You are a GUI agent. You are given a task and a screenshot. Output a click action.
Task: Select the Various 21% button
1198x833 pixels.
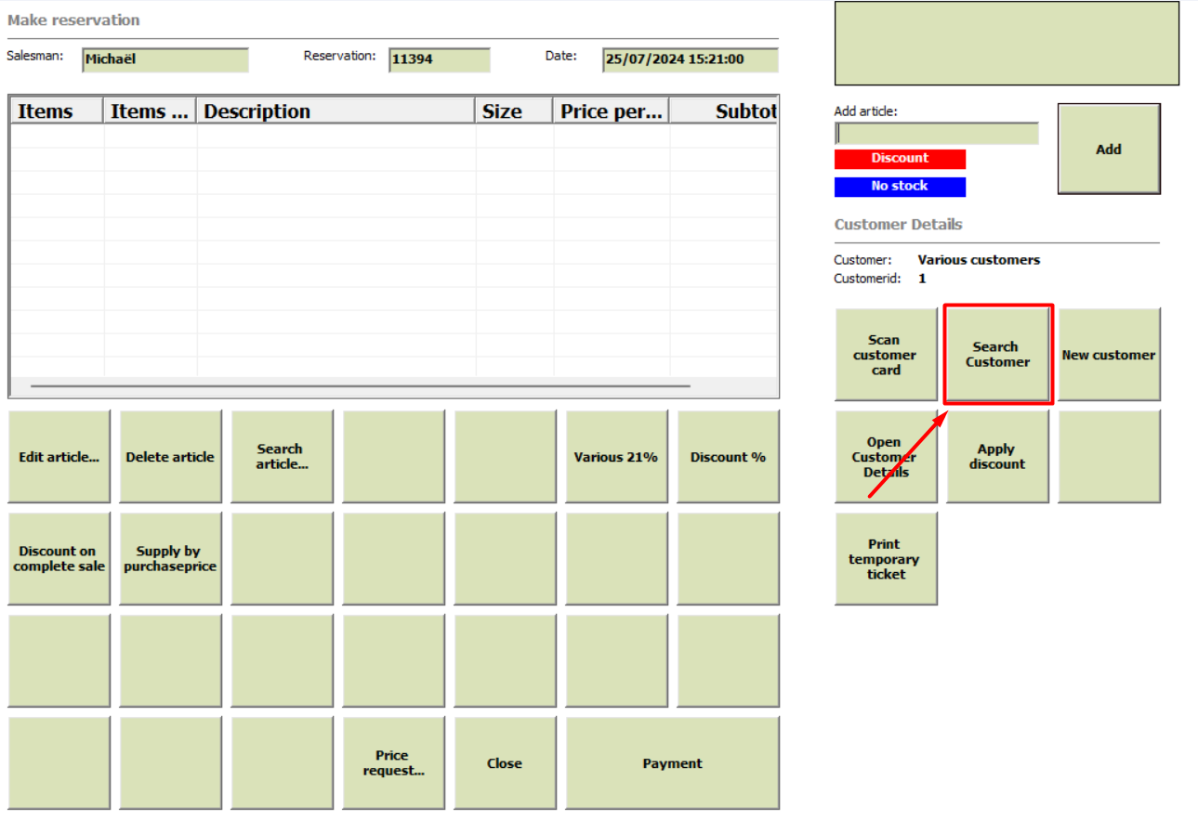[x=616, y=457]
